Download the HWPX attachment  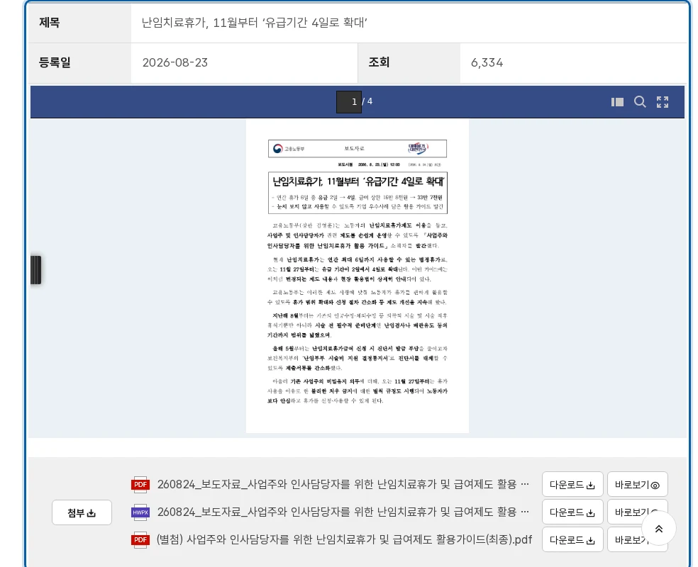tap(572, 512)
